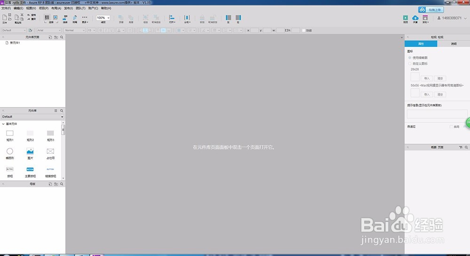This screenshot has height=256, width=470.
Task: Toggle the right panels layout icon
Action: tap(238, 18)
